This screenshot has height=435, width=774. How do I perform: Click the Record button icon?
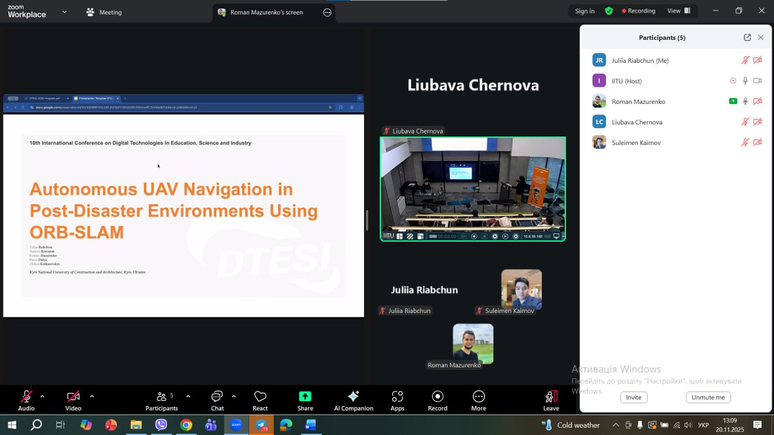click(438, 397)
